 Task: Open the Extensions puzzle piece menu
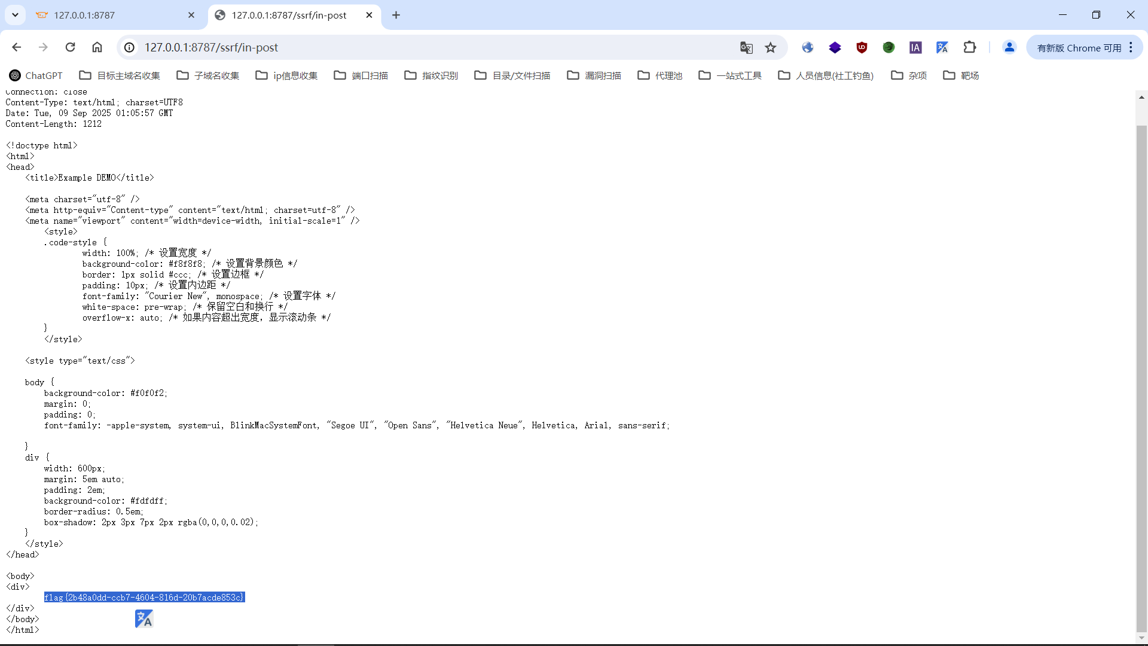pyautogui.click(x=970, y=48)
